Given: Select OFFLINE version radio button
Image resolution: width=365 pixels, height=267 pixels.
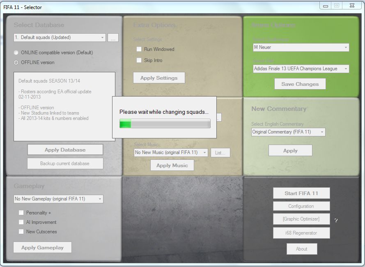Looking at the screenshot, I should [x=16, y=62].
